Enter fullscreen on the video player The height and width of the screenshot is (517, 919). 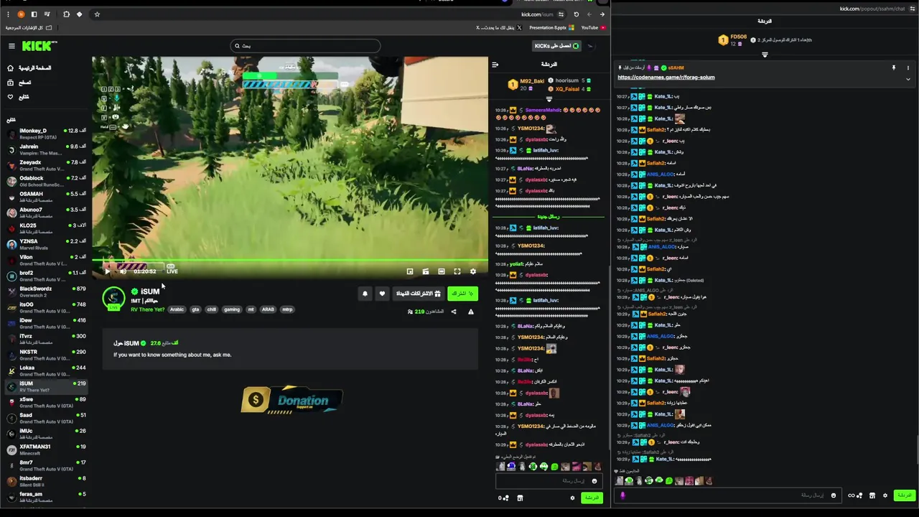coord(457,271)
